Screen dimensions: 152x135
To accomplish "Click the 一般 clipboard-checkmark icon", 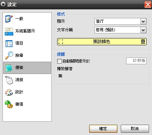I will (x=9, y=19).
